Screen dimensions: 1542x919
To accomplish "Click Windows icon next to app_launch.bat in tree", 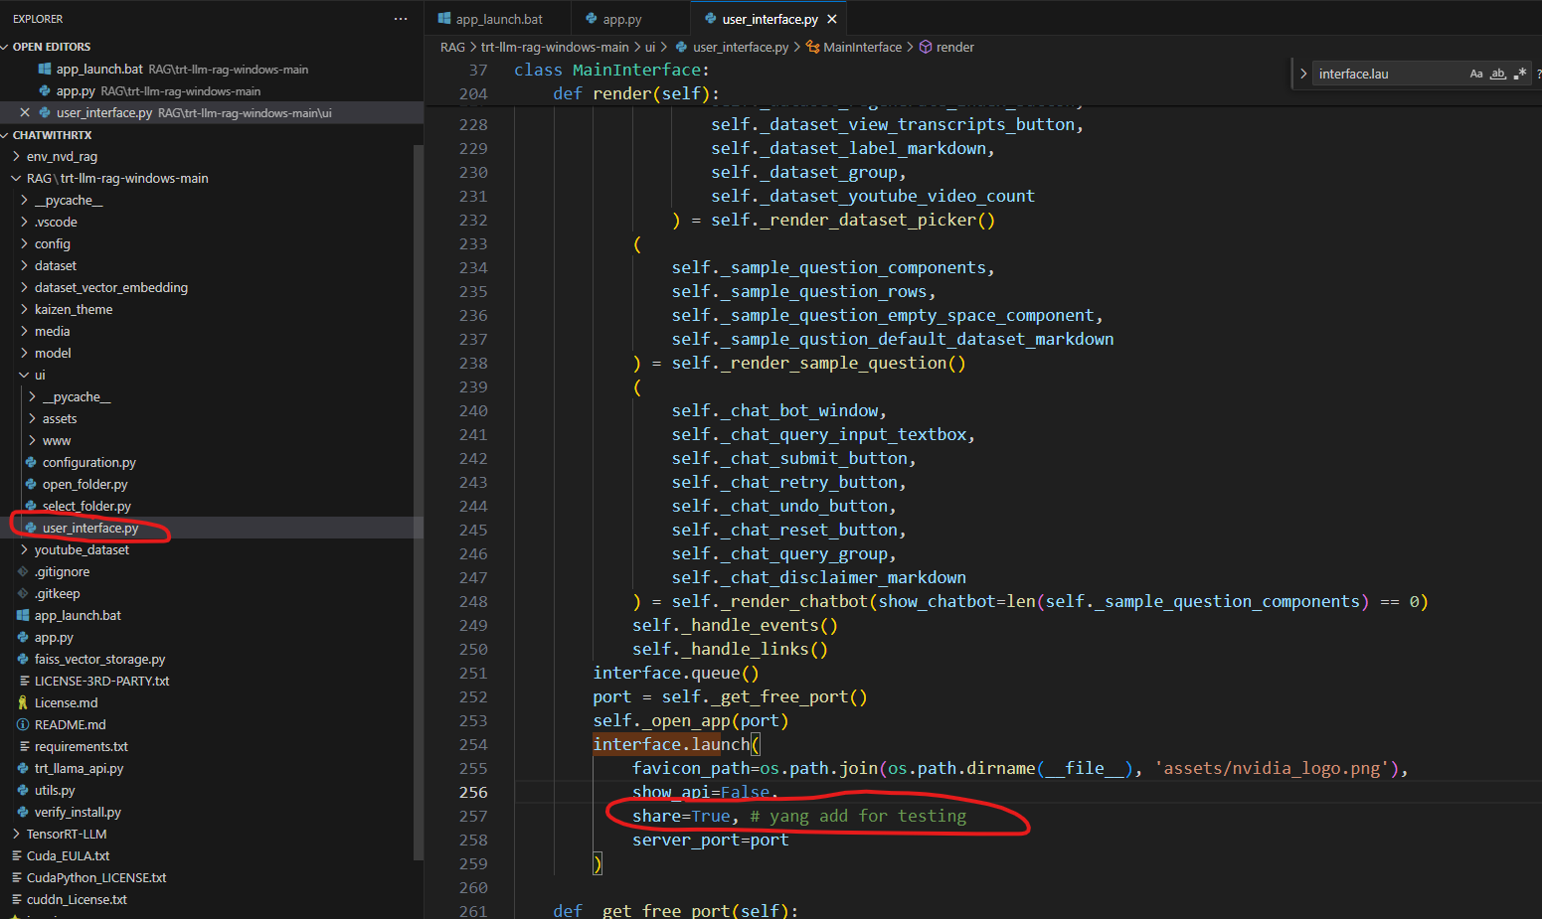I will (23, 615).
